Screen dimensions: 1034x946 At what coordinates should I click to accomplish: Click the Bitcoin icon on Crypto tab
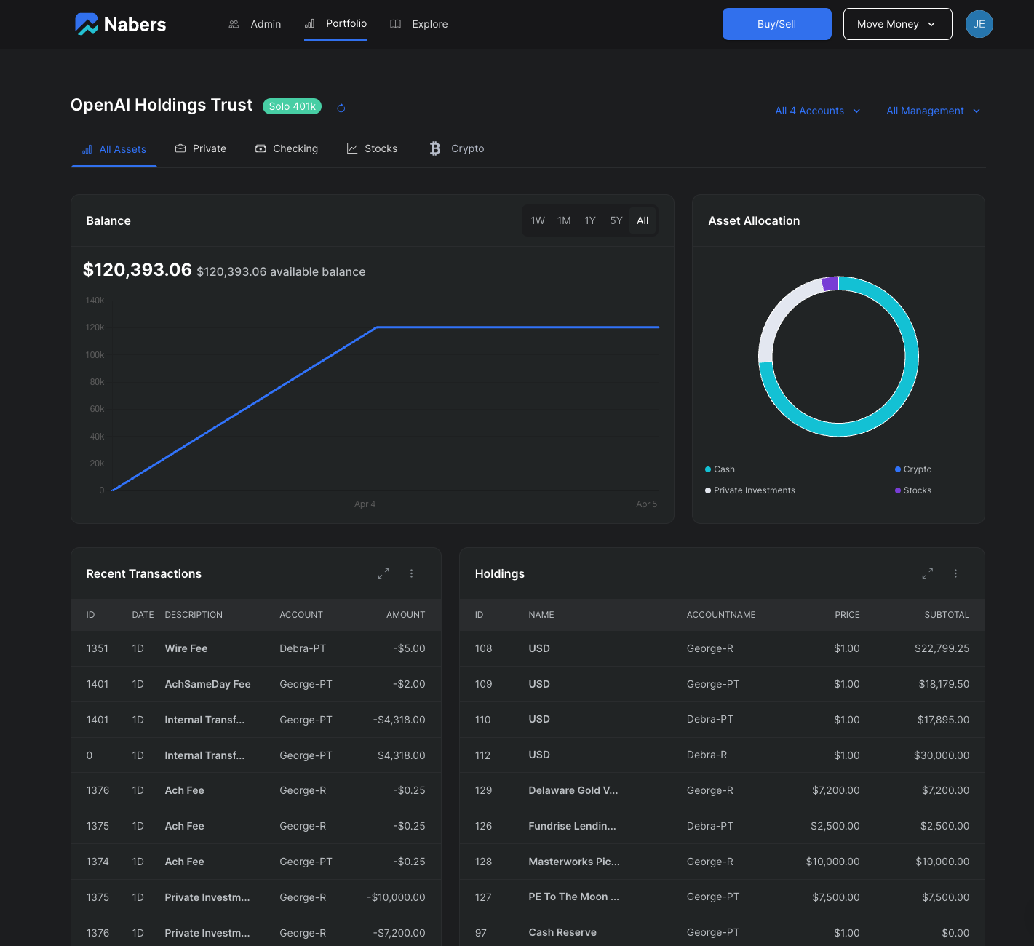(435, 148)
